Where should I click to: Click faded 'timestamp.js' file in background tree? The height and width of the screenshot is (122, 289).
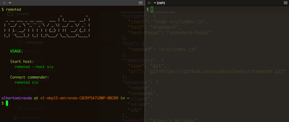(35, 108)
